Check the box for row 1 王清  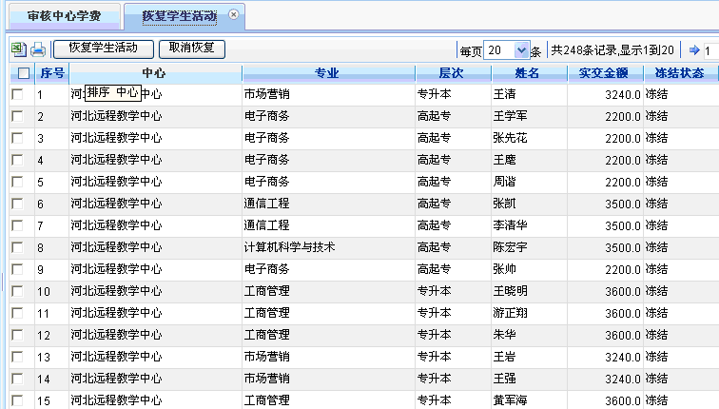coord(17,94)
